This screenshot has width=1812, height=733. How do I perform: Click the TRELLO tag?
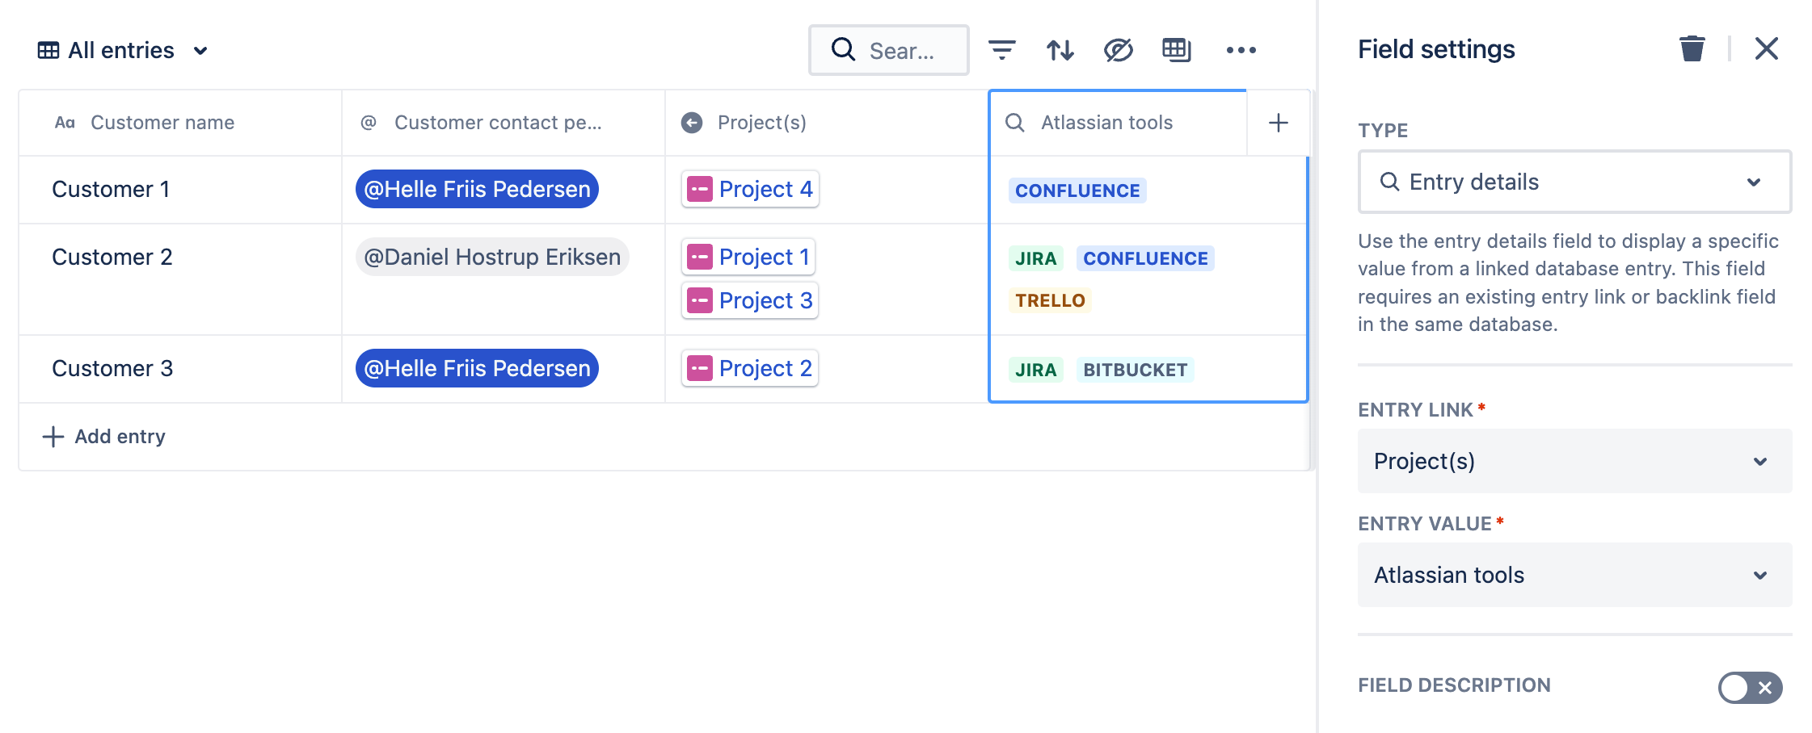[1050, 300]
